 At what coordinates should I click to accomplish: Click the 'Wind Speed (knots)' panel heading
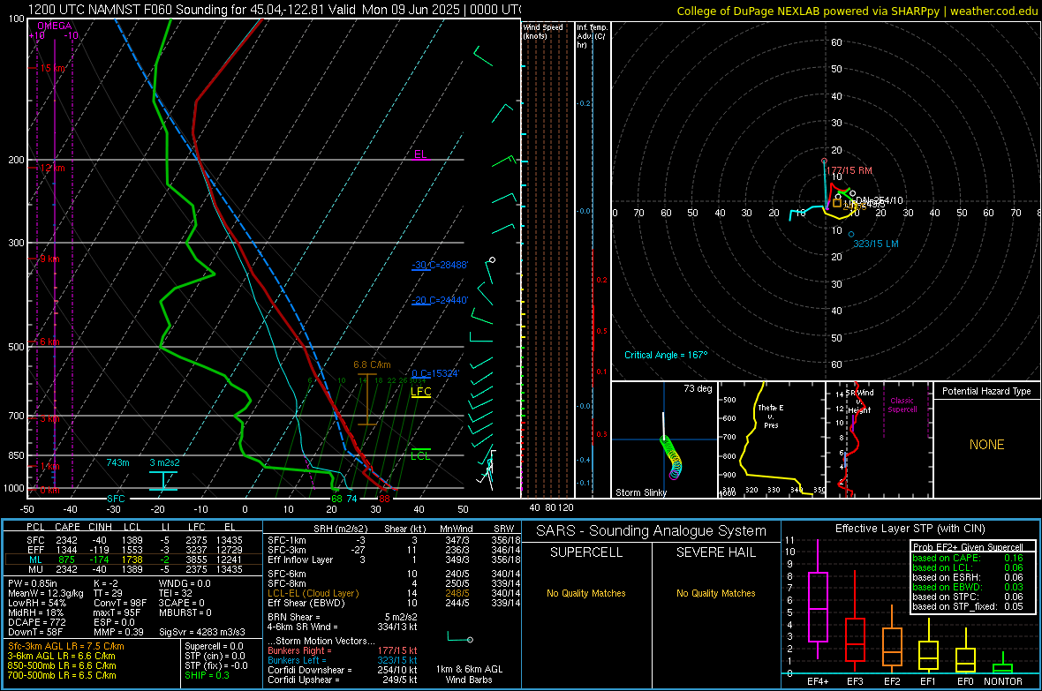543,31
